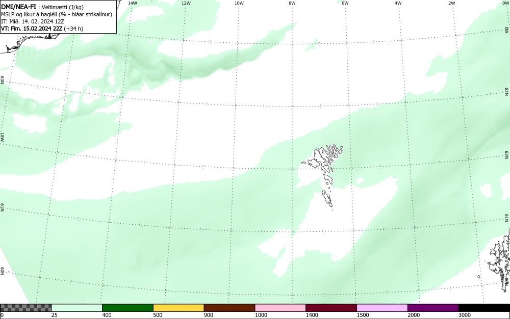Click the 6W longitude label

point(345,3)
